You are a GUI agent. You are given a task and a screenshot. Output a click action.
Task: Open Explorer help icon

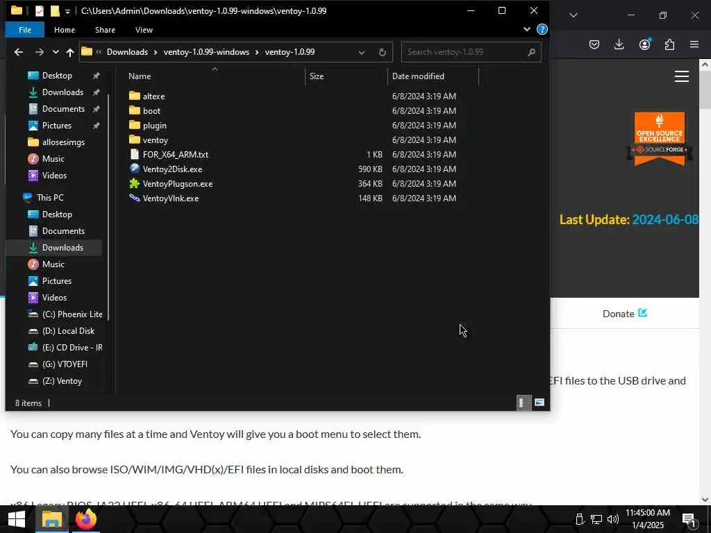(x=542, y=29)
